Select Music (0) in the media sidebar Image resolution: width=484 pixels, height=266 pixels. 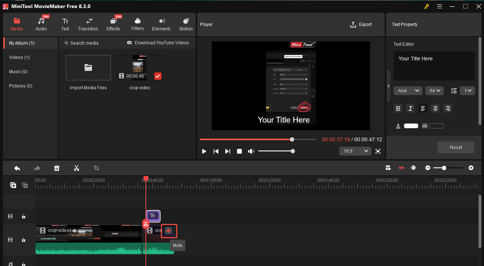pyautogui.click(x=31, y=72)
